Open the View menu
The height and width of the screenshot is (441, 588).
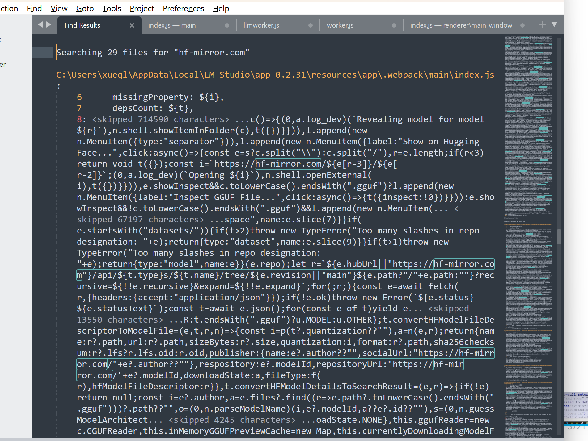(59, 8)
